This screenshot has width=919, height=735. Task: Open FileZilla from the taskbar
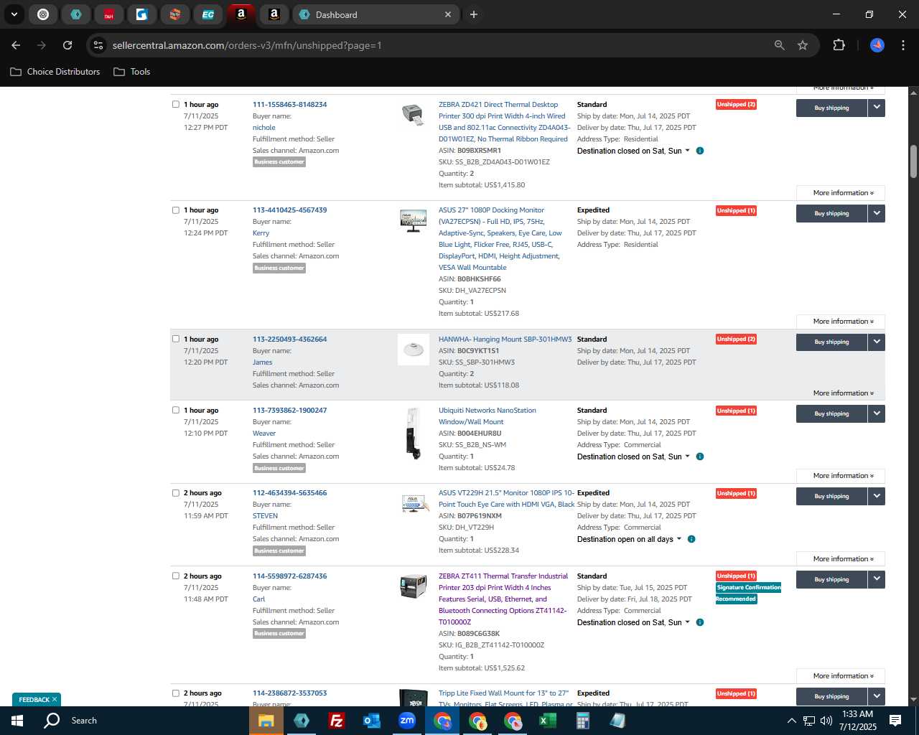336,721
